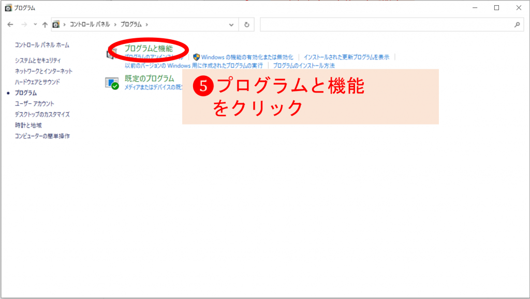
Task: Open the address bar history dropdown
Action: (231, 25)
